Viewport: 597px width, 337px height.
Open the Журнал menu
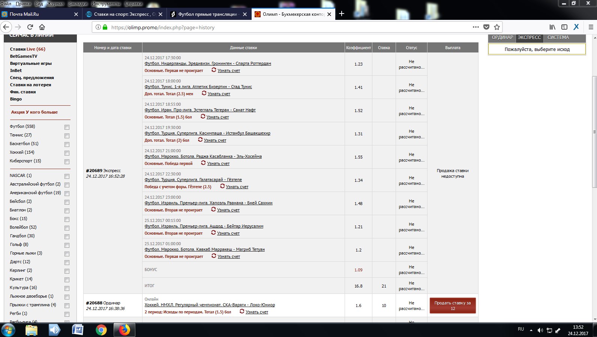click(55, 4)
